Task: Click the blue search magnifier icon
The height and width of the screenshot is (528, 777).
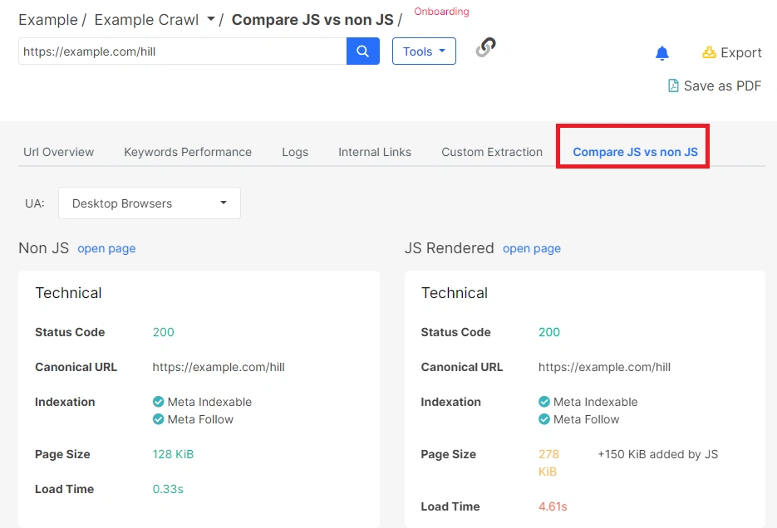Action: point(362,51)
